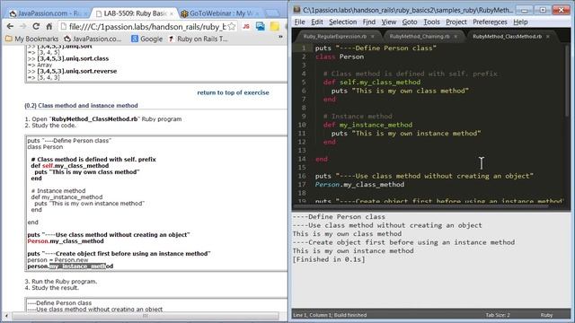Viewport: 575px width, 323px height.
Task: Click the JS extension icon in Chrome toolbar
Action: pos(246,26)
